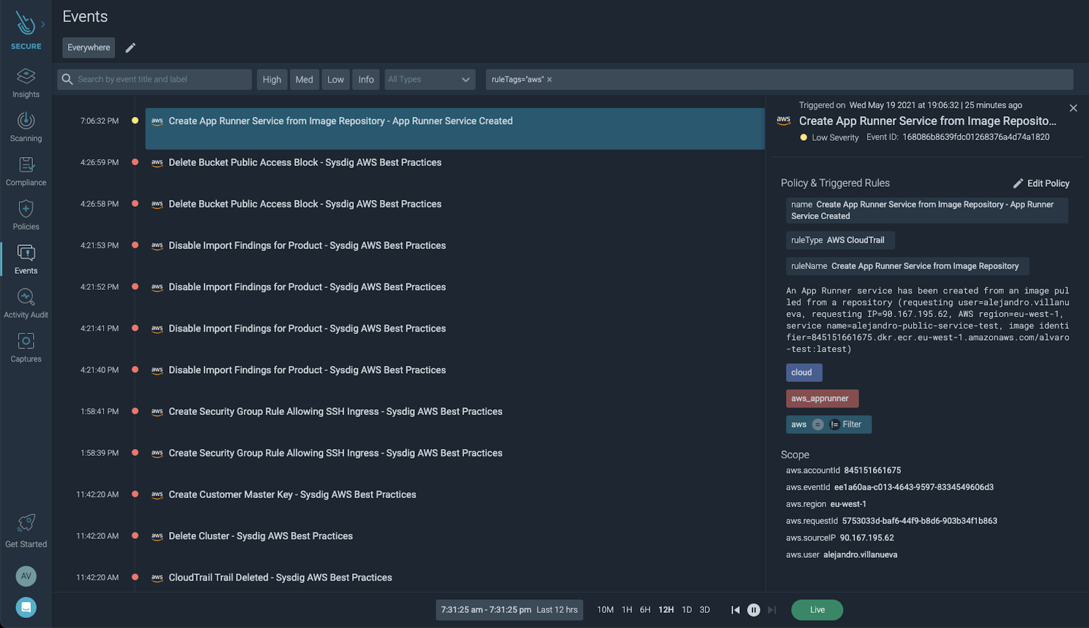Select the 10M time range
This screenshot has width=1089, height=628.
605,610
